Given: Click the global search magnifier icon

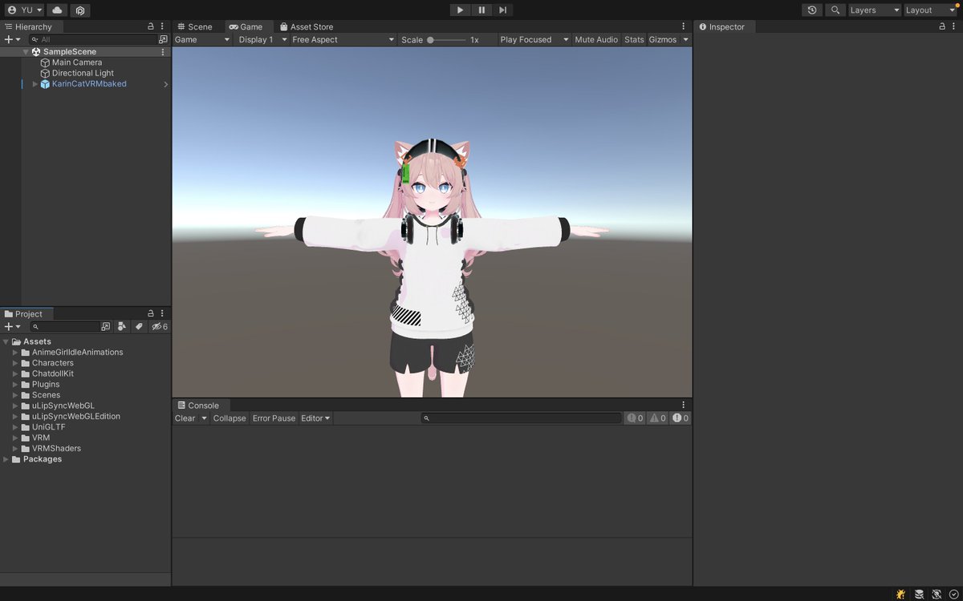Looking at the screenshot, I should point(835,10).
